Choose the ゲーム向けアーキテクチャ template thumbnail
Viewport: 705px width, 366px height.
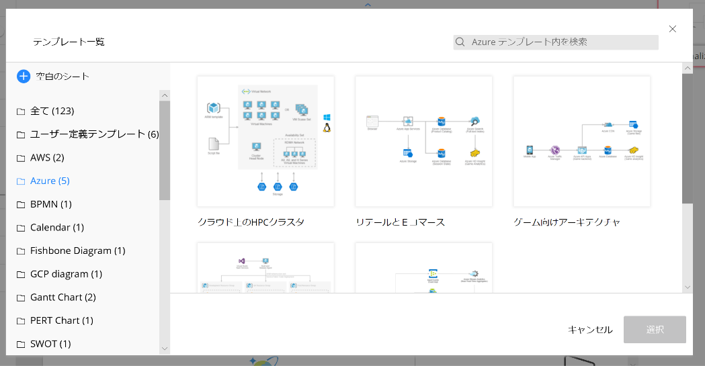581,141
